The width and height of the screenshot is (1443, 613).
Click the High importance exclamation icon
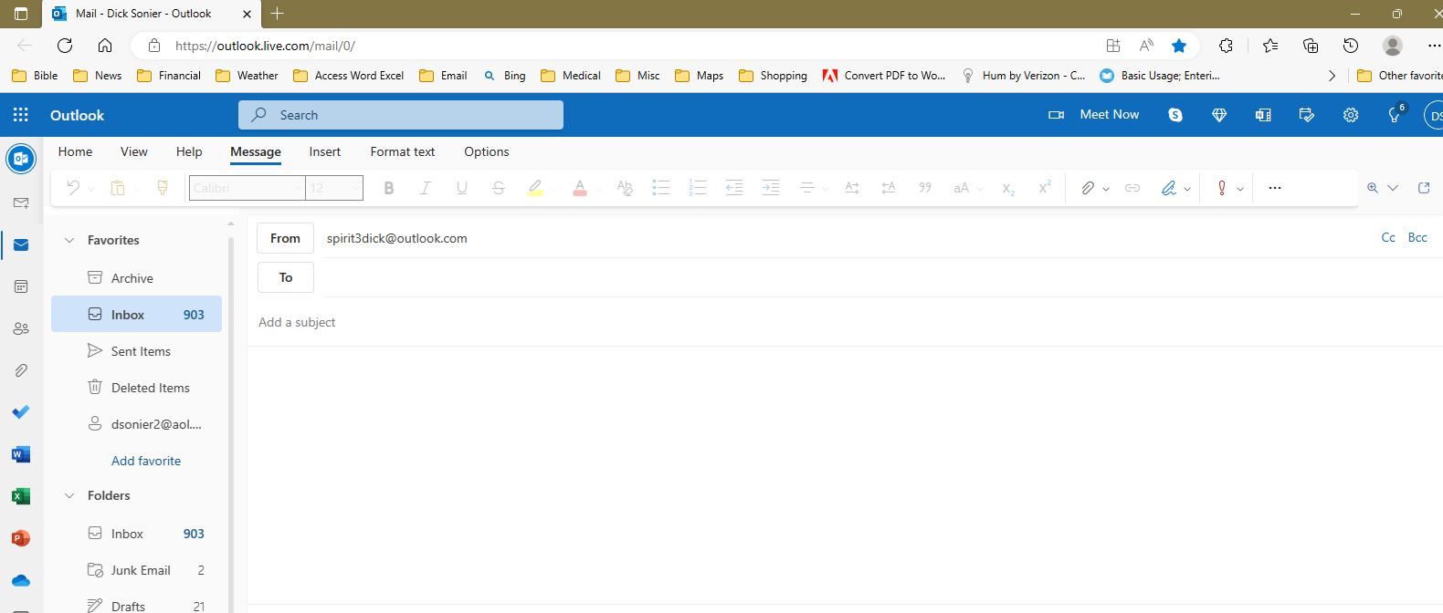point(1222,188)
